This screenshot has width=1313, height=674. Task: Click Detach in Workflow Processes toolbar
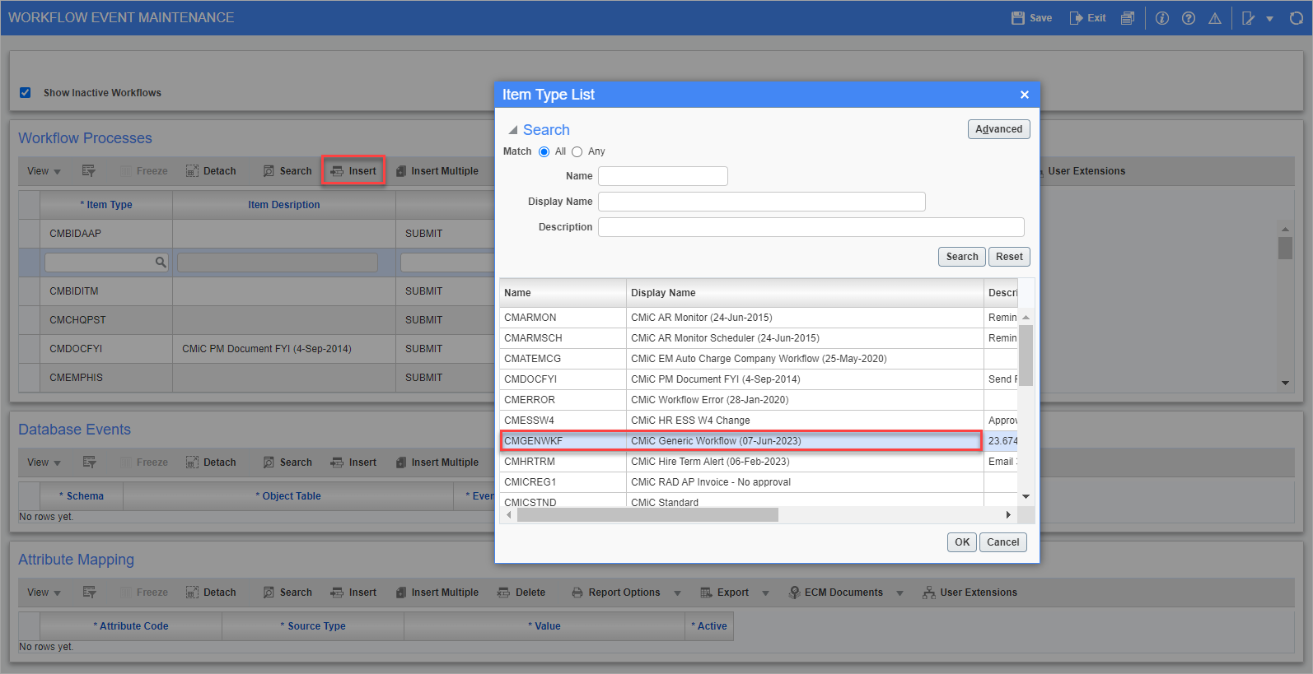pos(211,171)
